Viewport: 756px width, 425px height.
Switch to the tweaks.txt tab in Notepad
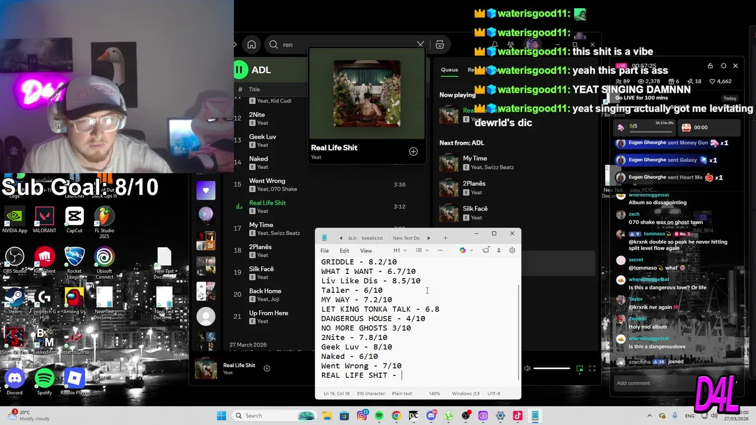372,238
